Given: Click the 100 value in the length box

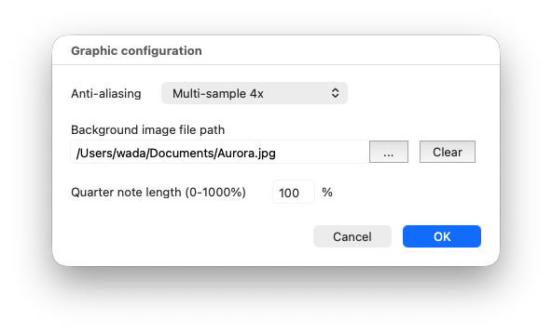Looking at the screenshot, I should [289, 193].
